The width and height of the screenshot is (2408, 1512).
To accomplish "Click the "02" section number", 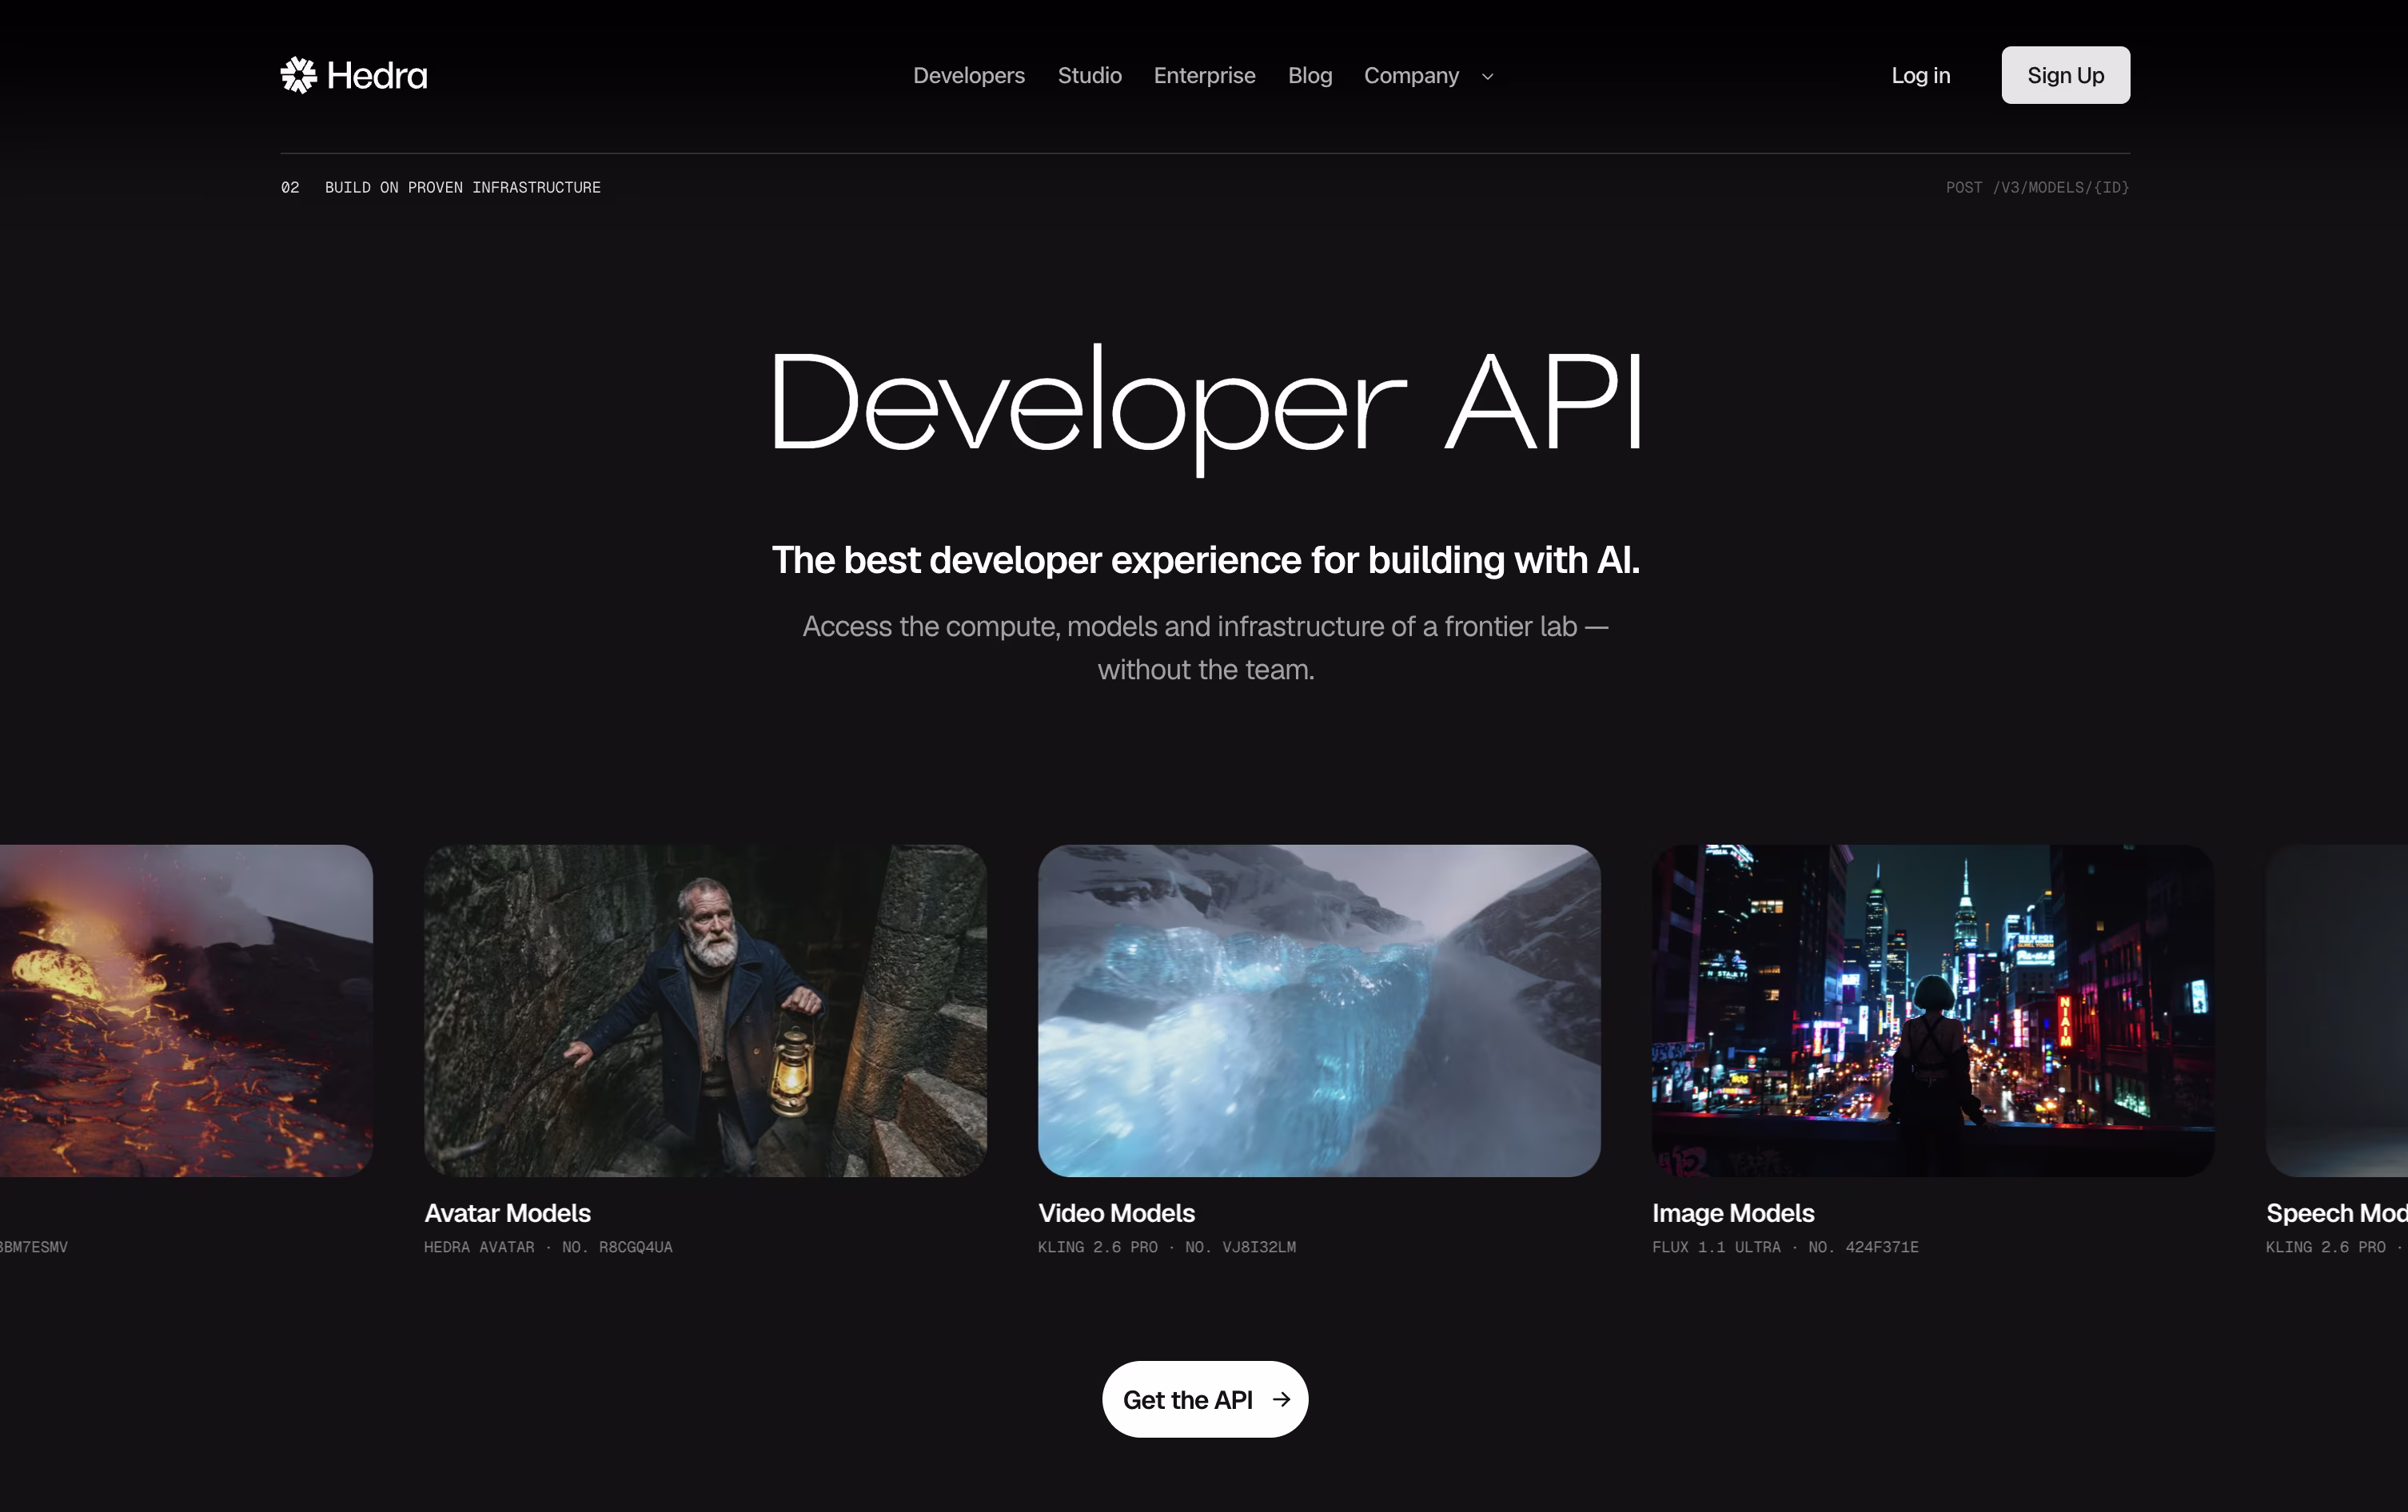I will pos(290,188).
